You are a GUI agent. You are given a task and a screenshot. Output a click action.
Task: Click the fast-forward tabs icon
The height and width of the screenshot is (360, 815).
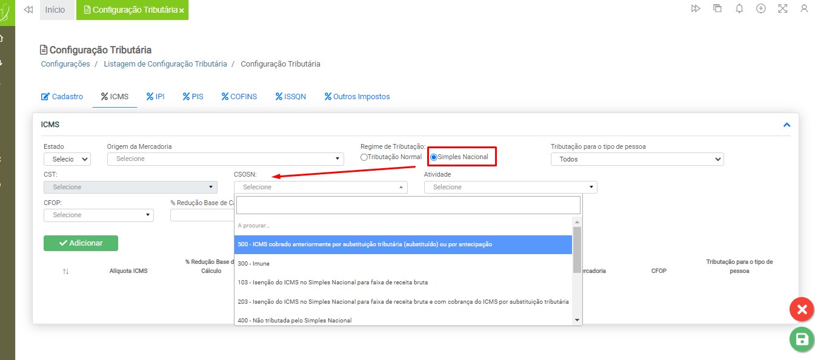coord(696,8)
